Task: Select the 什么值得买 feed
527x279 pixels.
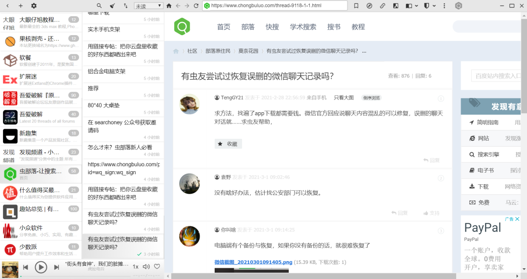Action: [x=41, y=193]
